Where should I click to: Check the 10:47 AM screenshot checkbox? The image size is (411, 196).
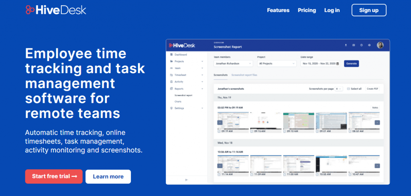click(x=350, y=174)
